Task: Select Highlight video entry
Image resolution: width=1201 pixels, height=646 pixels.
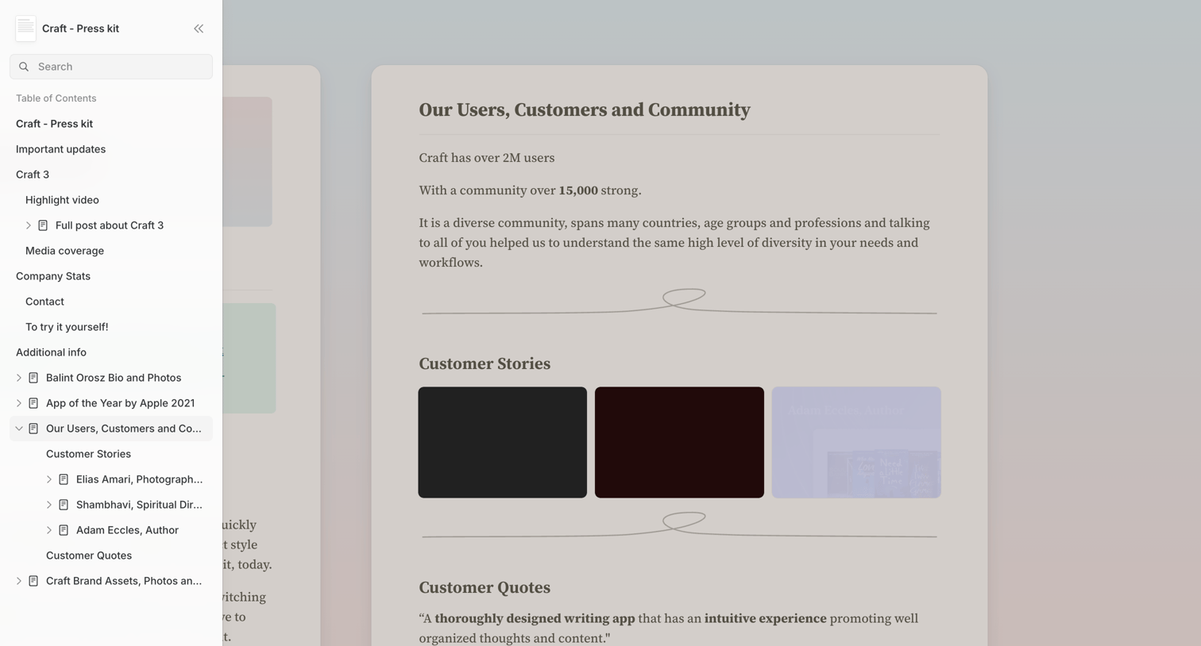Action: pyautogui.click(x=62, y=200)
